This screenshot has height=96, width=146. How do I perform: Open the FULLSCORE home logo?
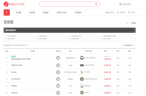14,4
